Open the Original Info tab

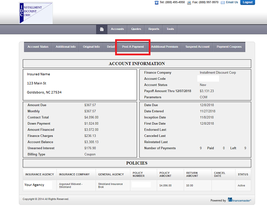pos(91,47)
